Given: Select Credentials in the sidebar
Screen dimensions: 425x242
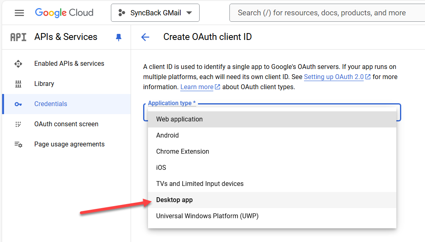Looking at the screenshot, I should click(x=67, y=104).
